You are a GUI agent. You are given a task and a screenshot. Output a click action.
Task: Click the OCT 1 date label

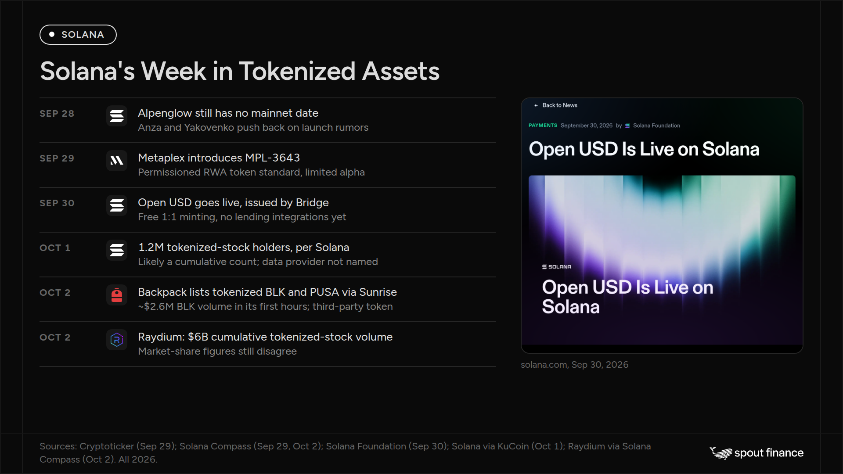pyautogui.click(x=55, y=248)
